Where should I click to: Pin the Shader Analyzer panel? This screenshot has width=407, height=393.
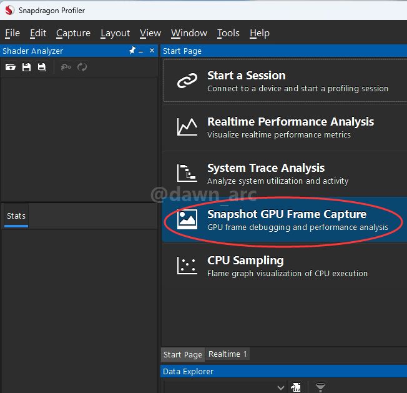tap(132, 50)
